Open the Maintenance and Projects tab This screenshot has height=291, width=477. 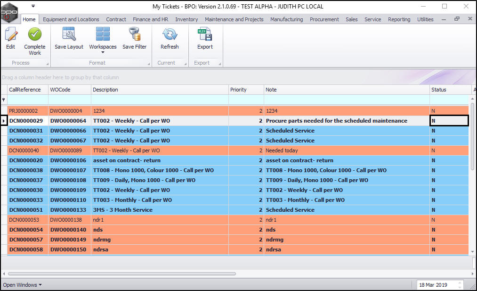[x=234, y=19]
